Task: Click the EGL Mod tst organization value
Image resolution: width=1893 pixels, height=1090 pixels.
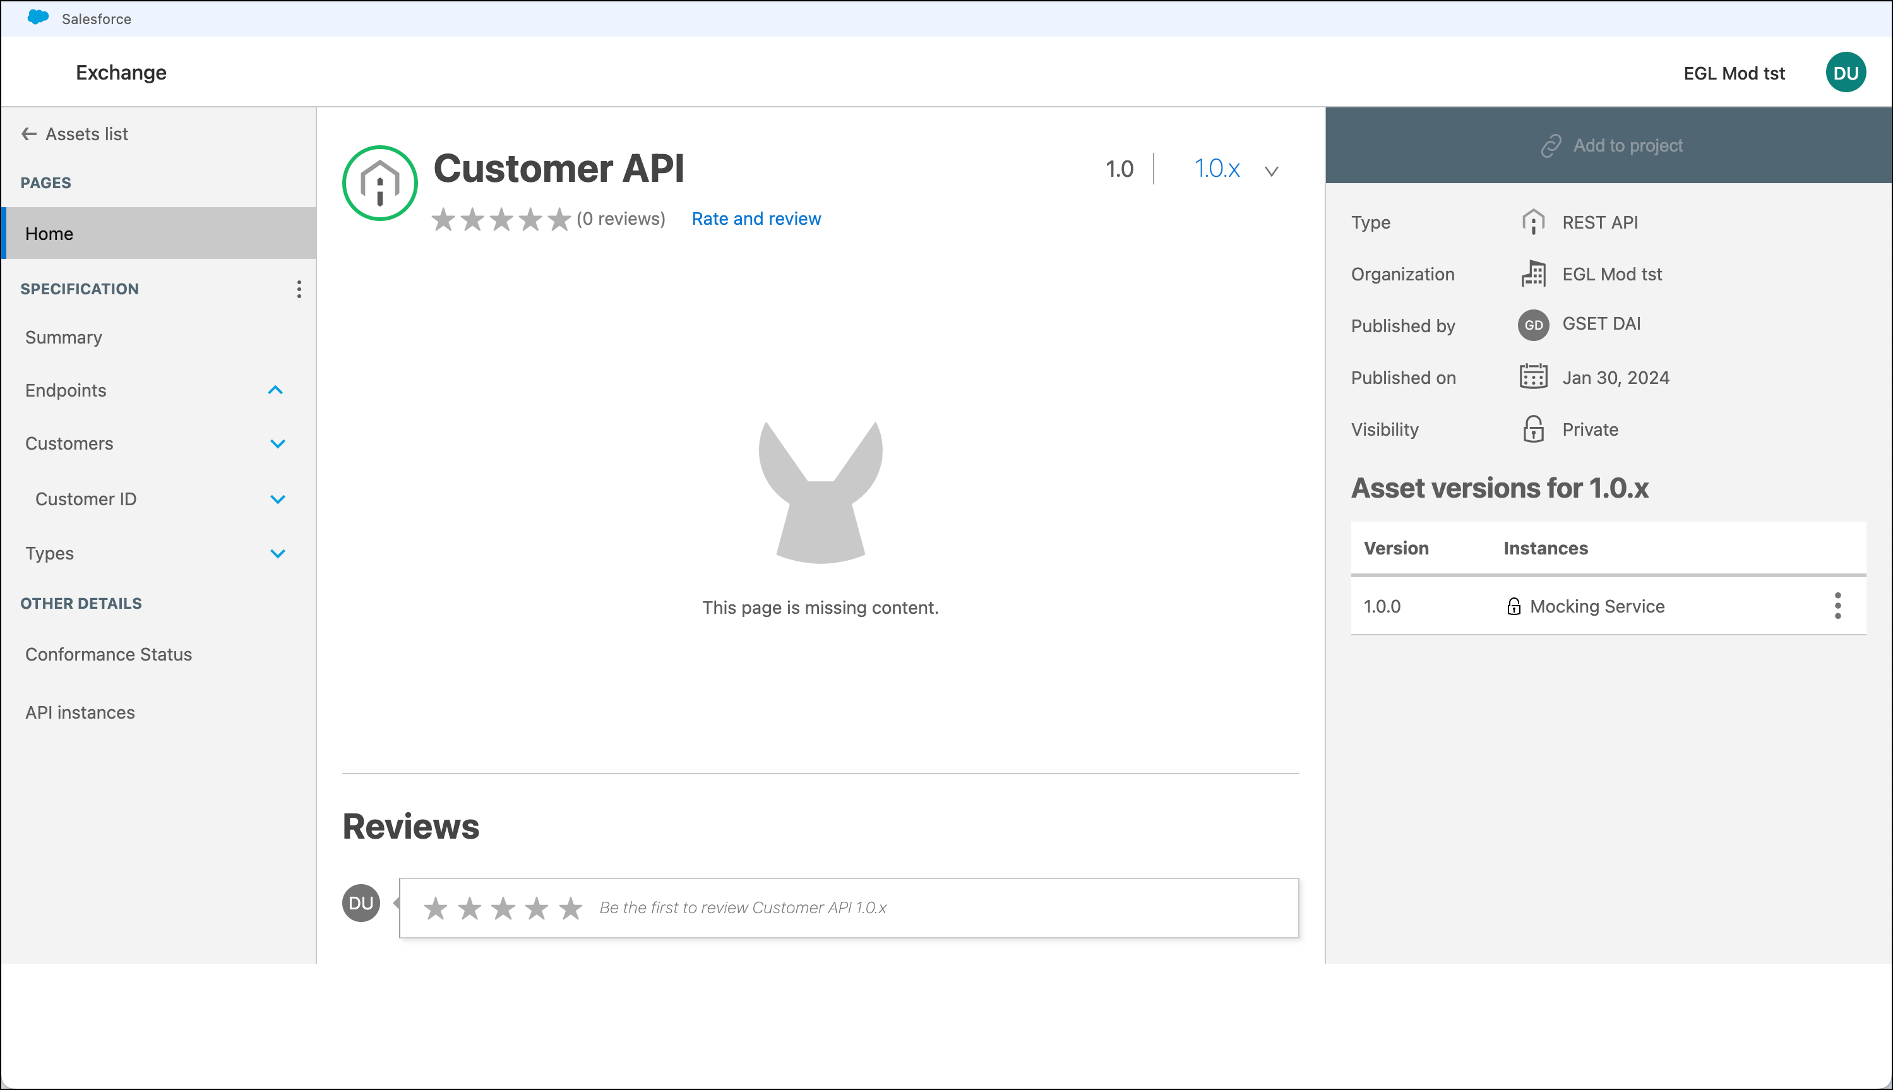Action: pyautogui.click(x=1611, y=274)
